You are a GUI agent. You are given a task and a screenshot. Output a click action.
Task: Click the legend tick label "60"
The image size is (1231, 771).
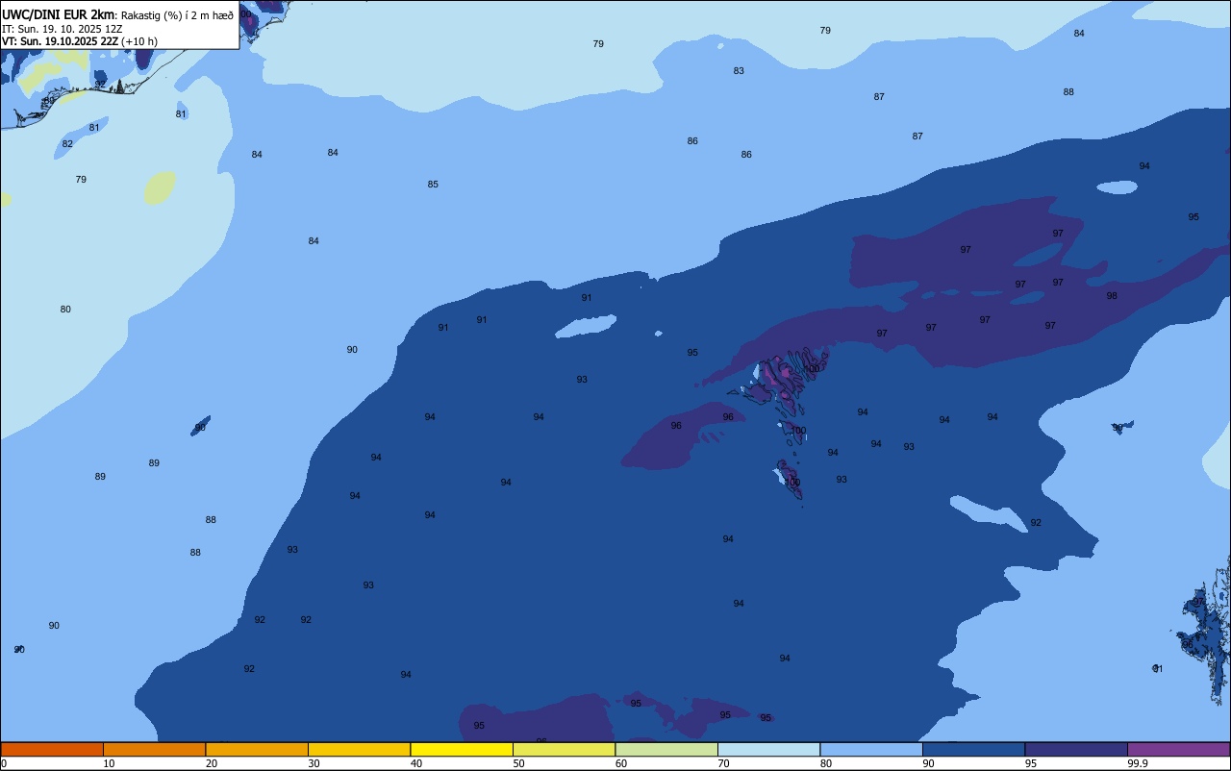pos(621,763)
